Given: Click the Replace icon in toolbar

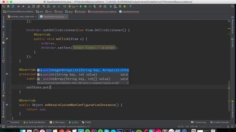Looking at the screenshot, I should pyautogui.click(x=48, y=7).
